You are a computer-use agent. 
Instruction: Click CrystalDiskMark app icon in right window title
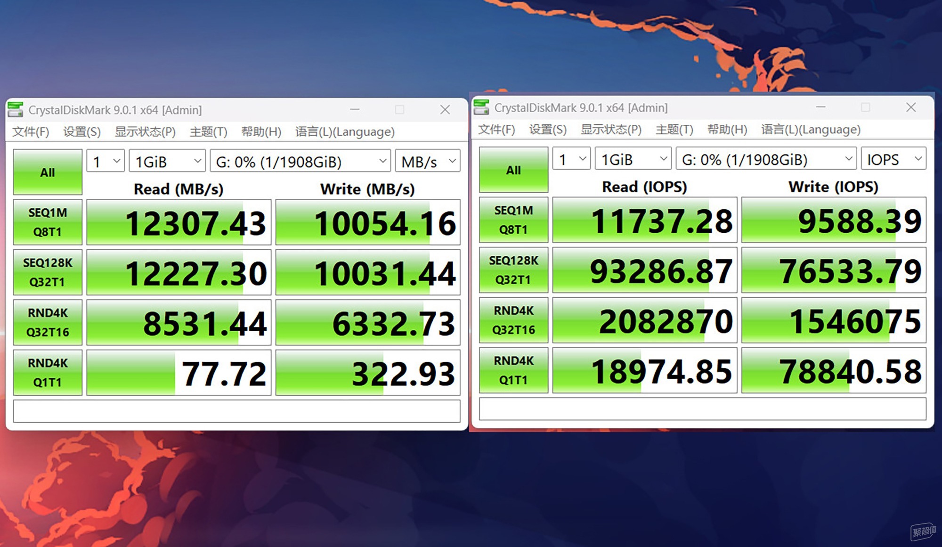pyautogui.click(x=481, y=107)
